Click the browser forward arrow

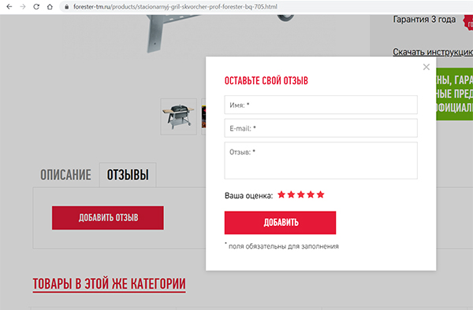(x=23, y=6)
